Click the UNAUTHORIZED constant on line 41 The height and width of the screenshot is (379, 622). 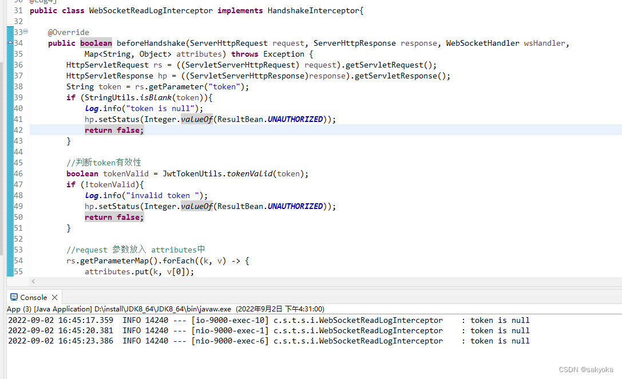tap(295, 119)
